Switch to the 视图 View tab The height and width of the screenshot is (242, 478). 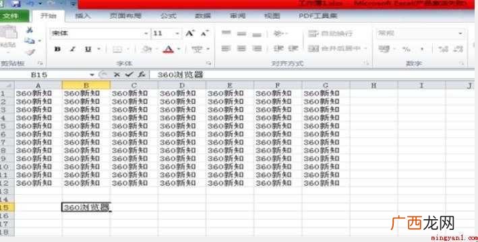272,16
